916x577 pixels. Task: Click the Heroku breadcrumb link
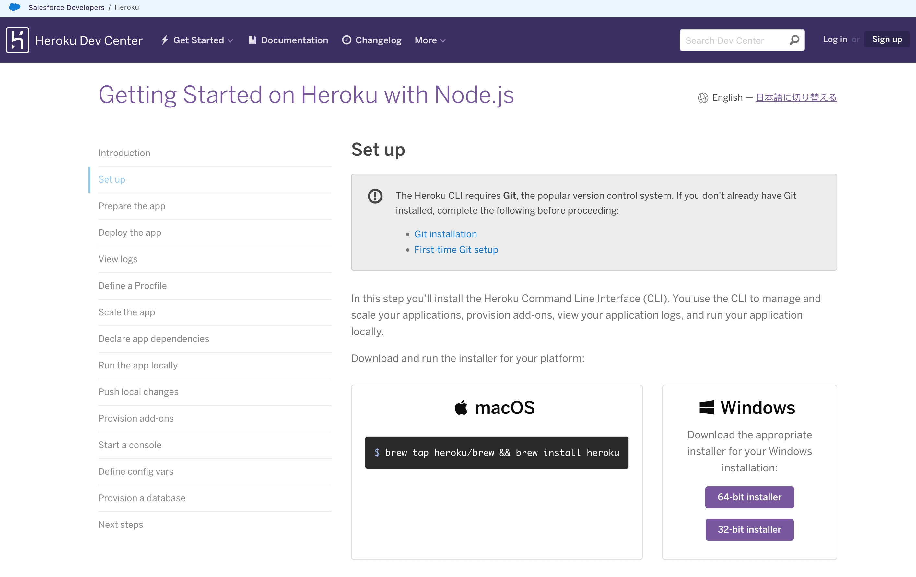[127, 7]
